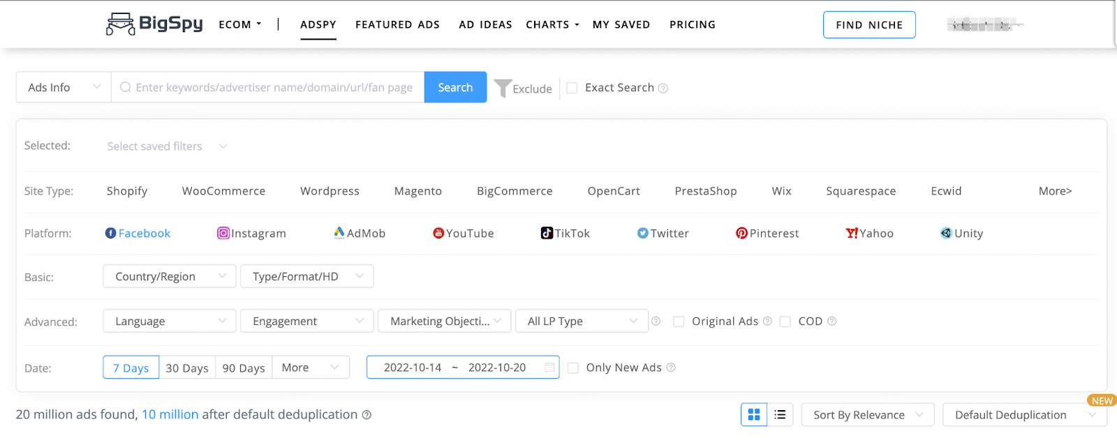
Task: Filter by Magento site type
Action: (418, 191)
